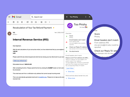Click red warning icon for headers mismatch
The height and width of the screenshot is (97, 130).
[67, 42]
